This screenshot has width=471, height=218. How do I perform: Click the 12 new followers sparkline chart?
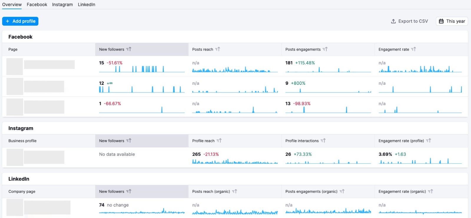142,89
